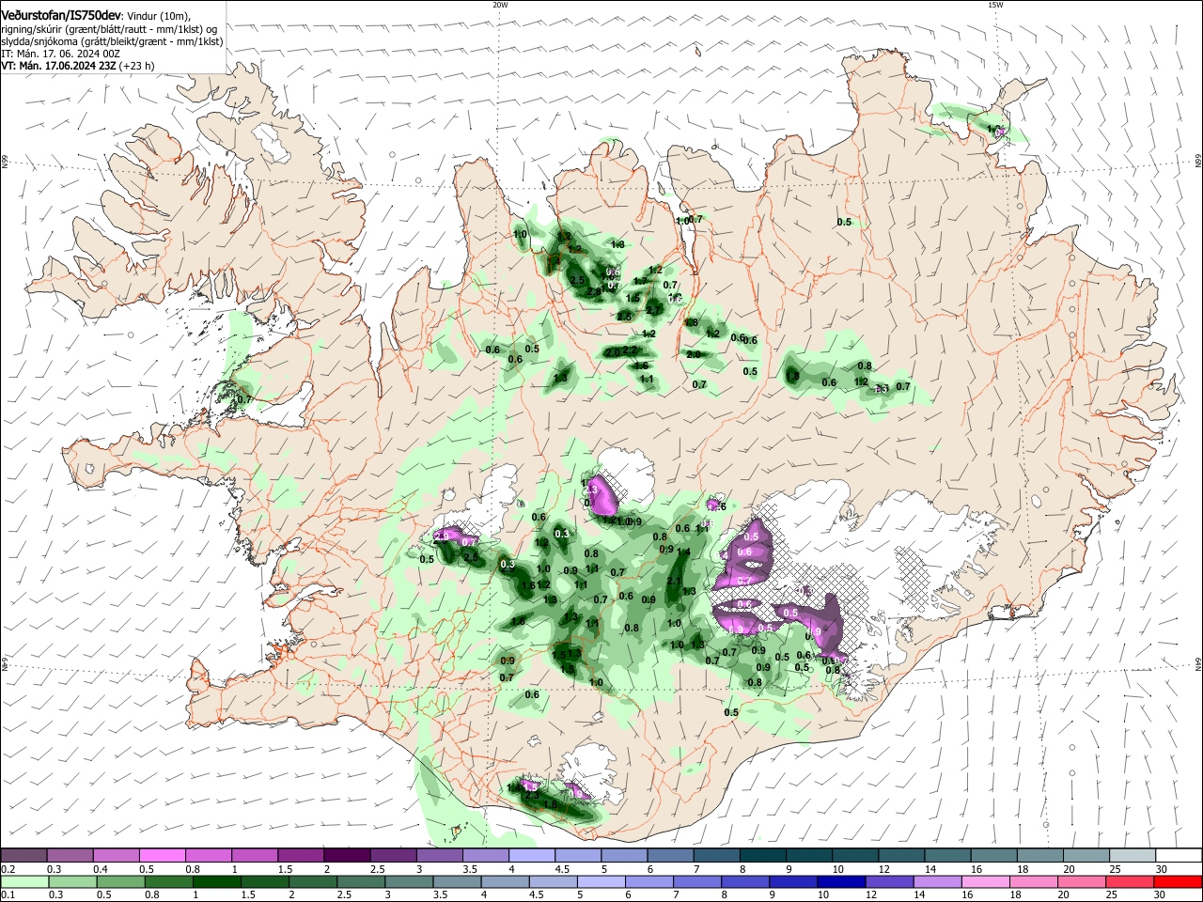This screenshot has width=1203, height=902.
Task: Click the 0.7 value on the western peninsula
Action: point(245,399)
